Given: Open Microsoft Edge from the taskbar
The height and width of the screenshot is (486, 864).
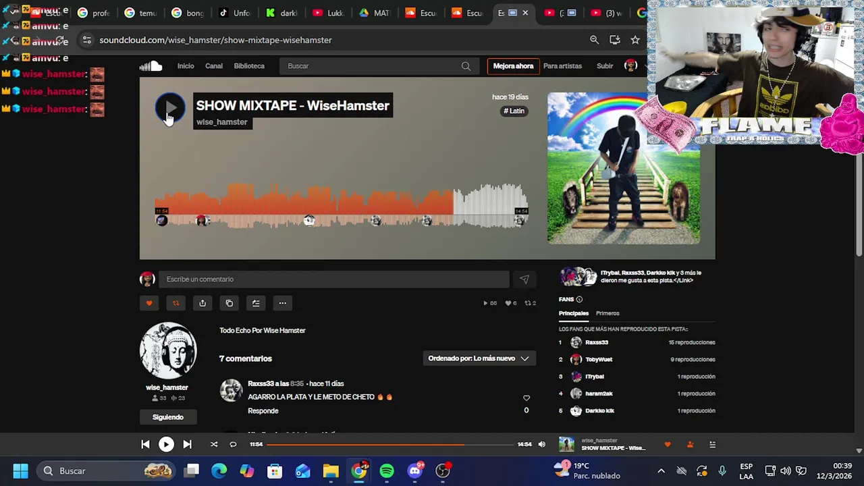Looking at the screenshot, I should 219,470.
